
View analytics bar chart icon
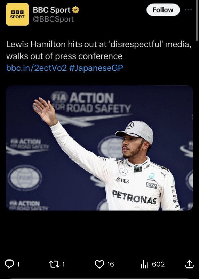[x=144, y=264]
